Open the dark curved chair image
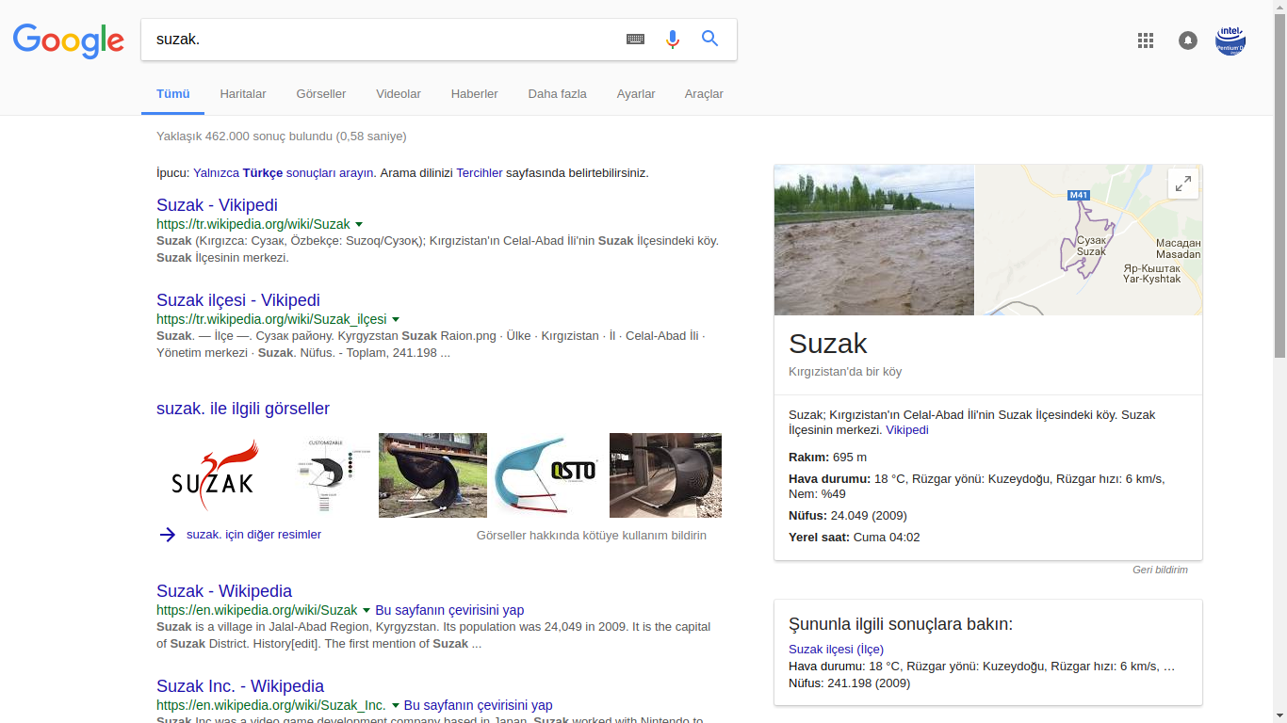 665,475
